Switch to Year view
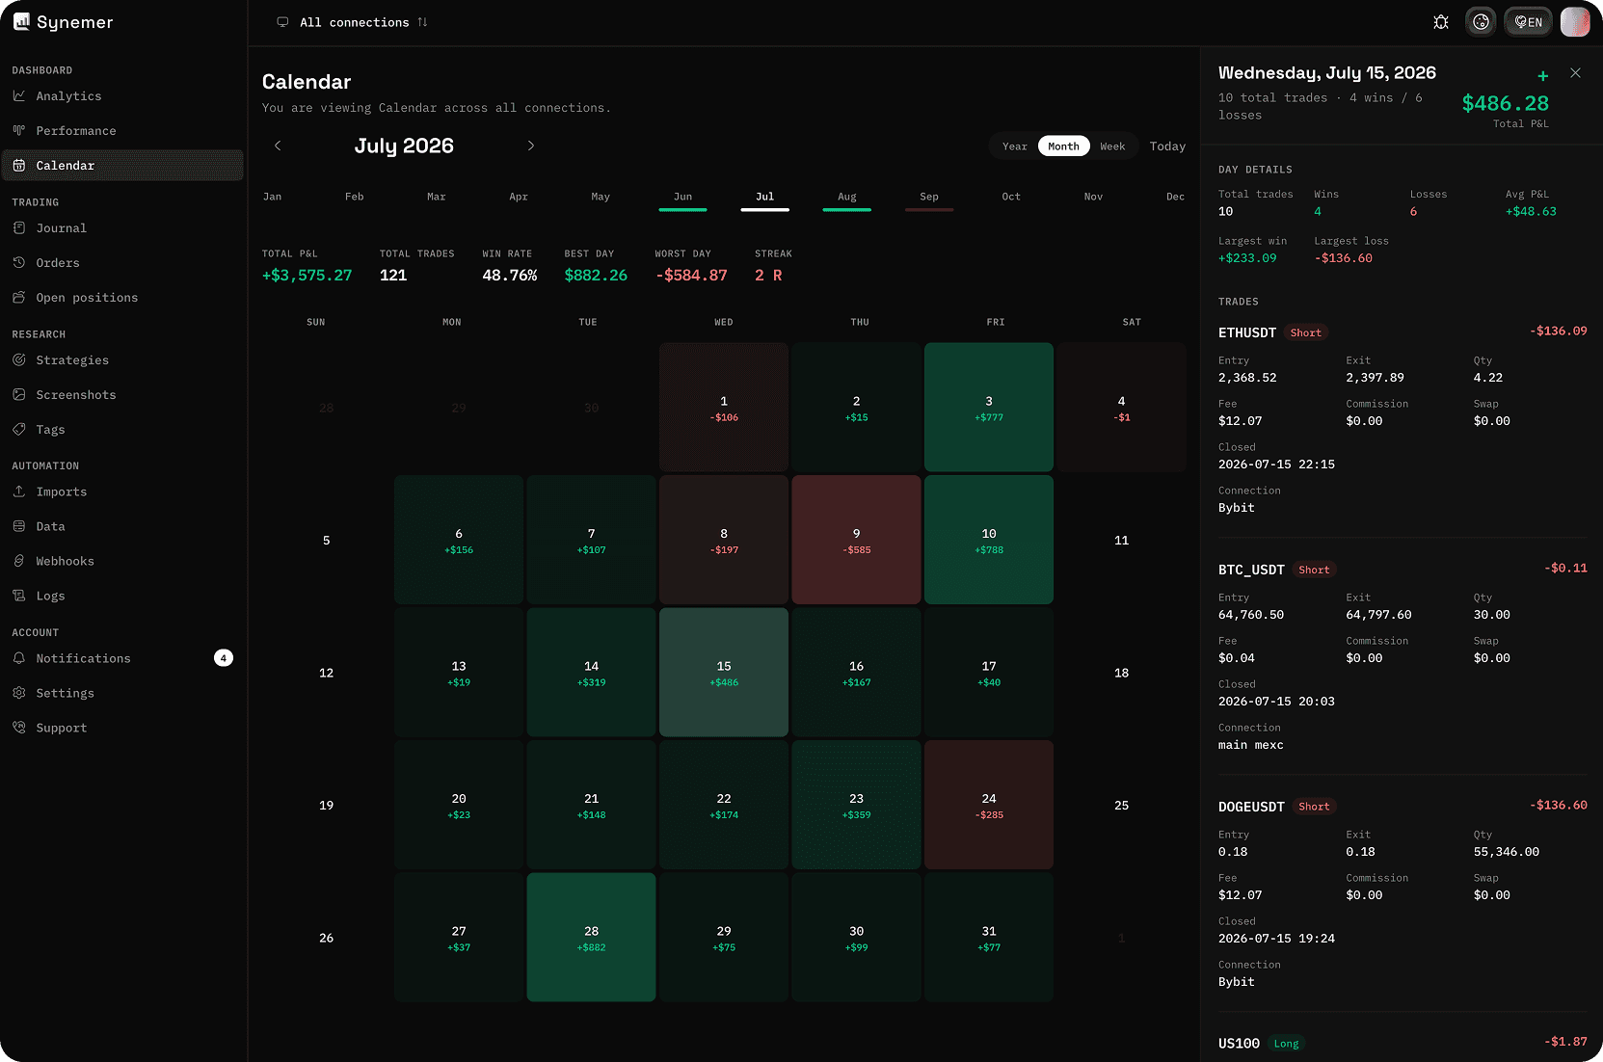This screenshot has height=1062, width=1603. click(1015, 146)
